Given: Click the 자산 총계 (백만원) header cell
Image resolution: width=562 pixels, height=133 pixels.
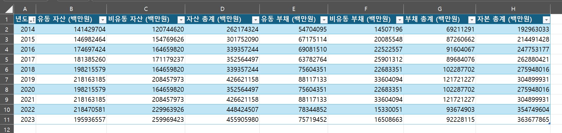Looking at the screenshot, I should tap(222, 19).
